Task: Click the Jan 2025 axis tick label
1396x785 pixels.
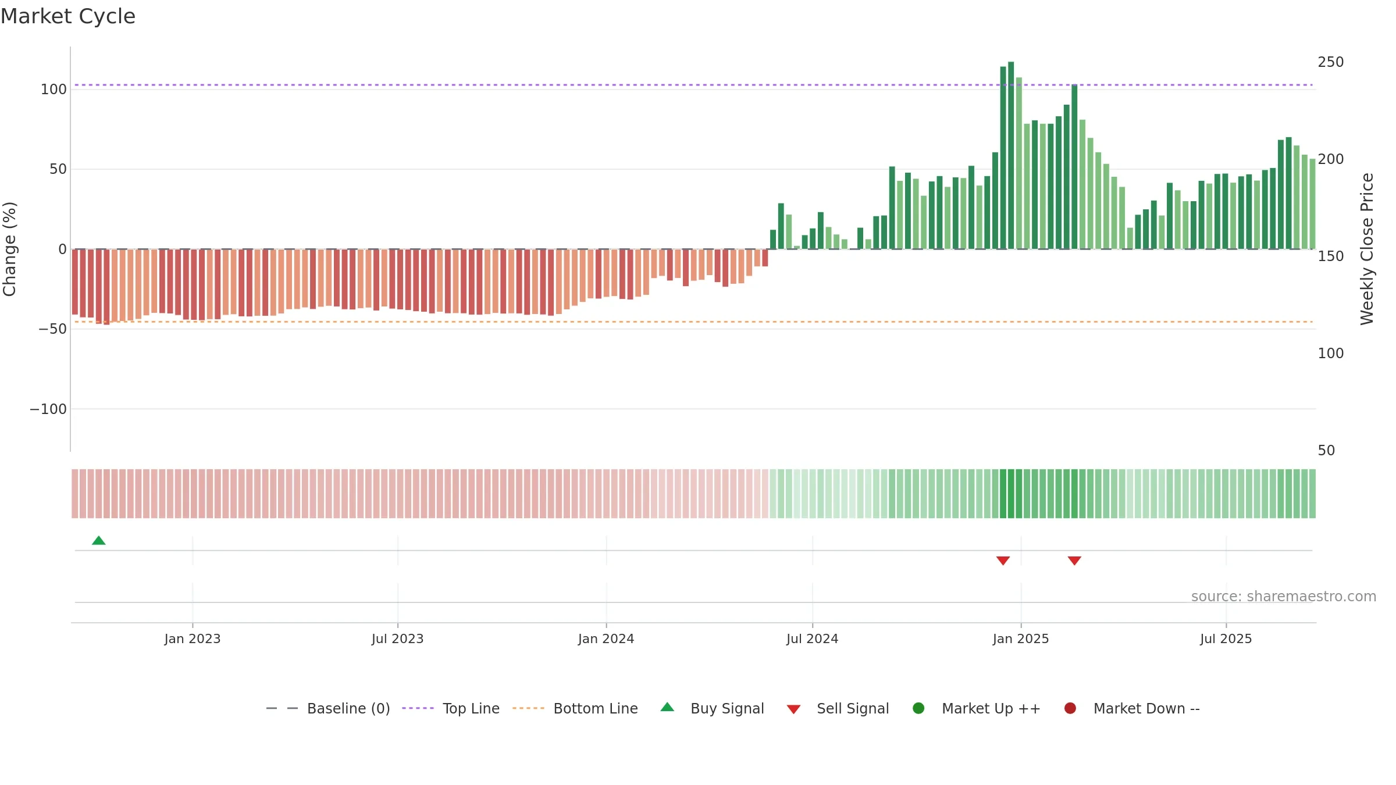Action: click(1021, 639)
